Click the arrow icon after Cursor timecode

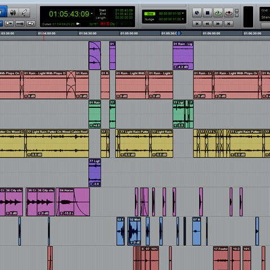tap(78, 24)
